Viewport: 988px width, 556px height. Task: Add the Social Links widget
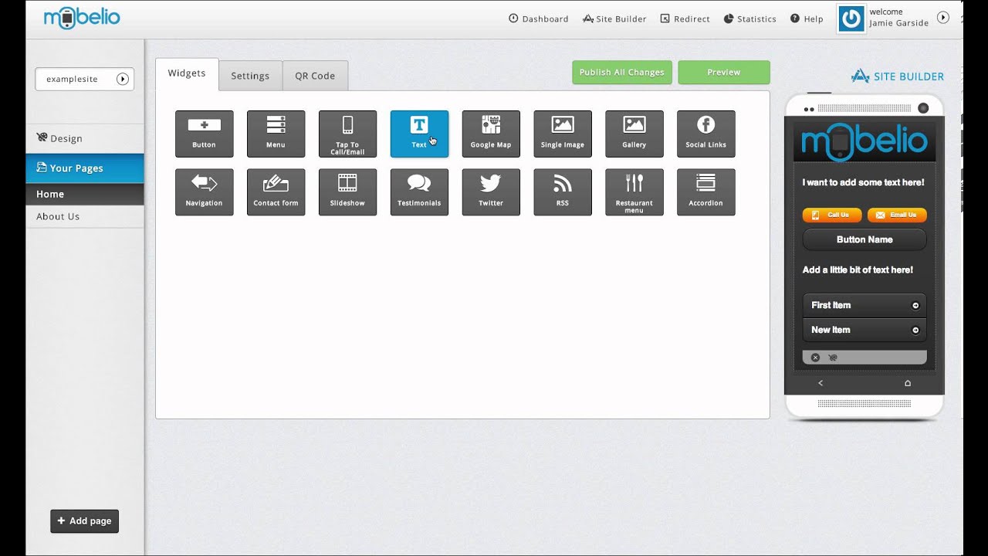tap(706, 134)
